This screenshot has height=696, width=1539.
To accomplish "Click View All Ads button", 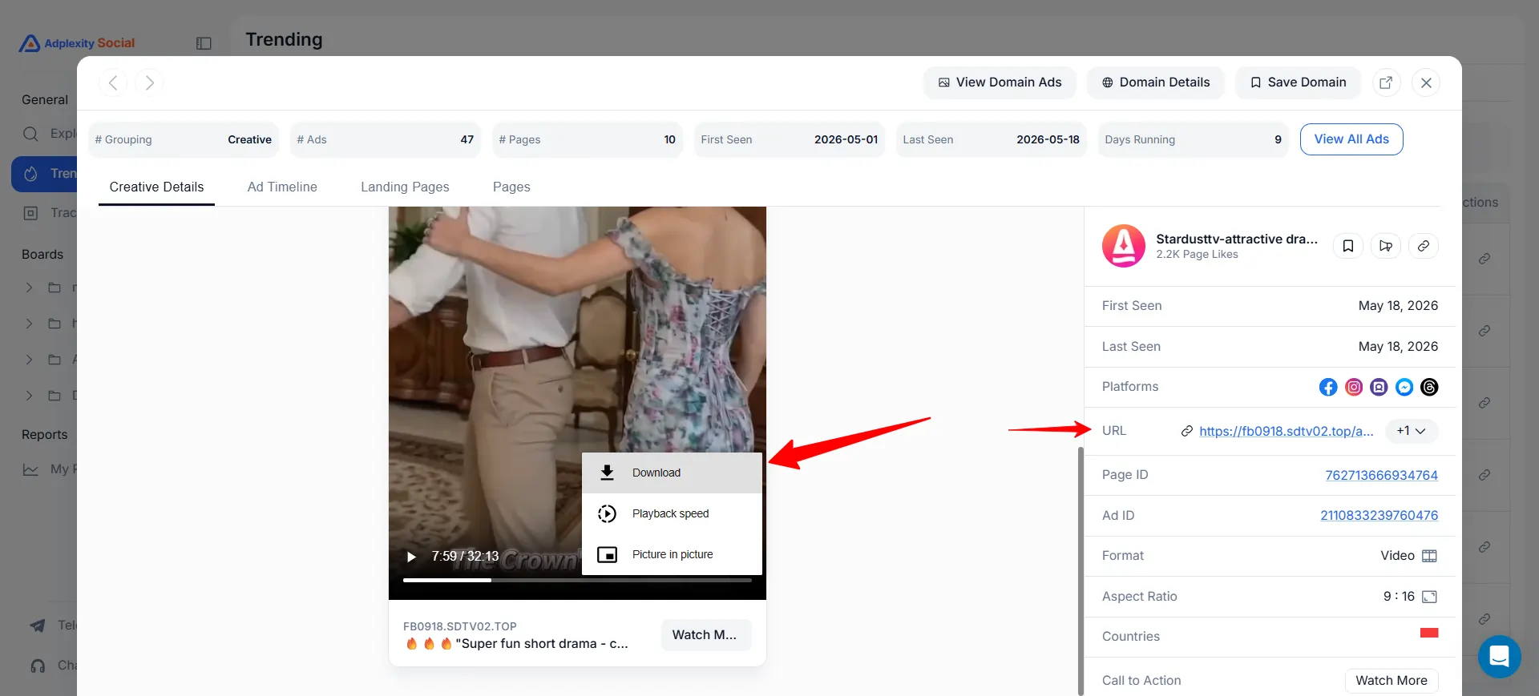I will click(1351, 139).
